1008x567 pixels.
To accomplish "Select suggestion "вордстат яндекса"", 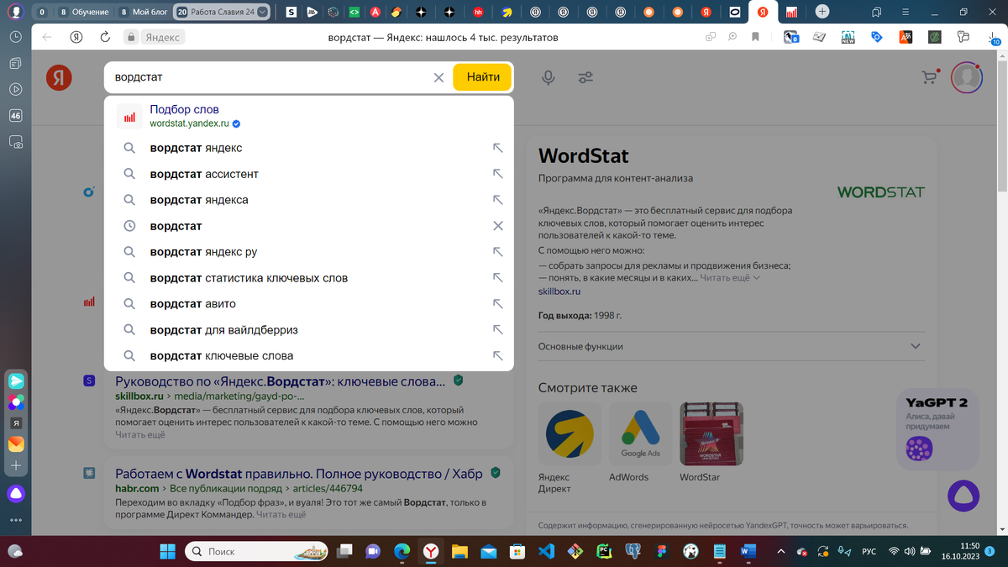I will (x=309, y=200).
